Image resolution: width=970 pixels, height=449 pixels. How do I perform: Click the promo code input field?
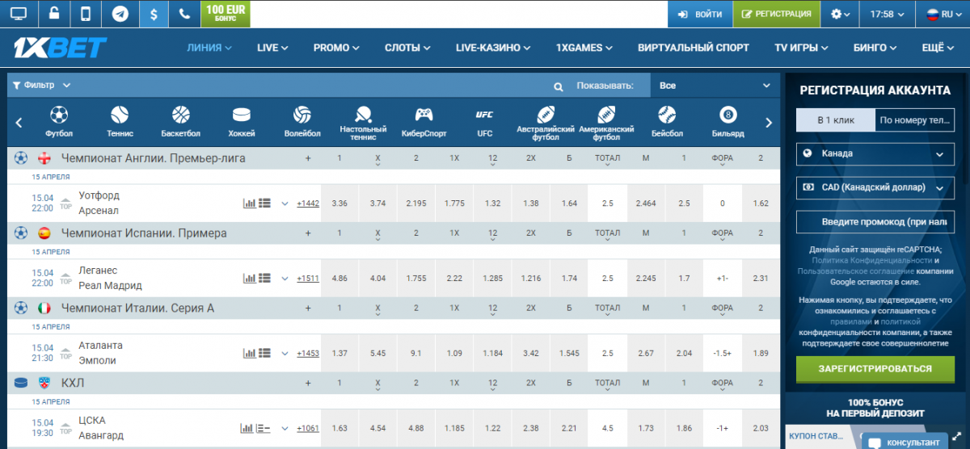[x=874, y=221]
